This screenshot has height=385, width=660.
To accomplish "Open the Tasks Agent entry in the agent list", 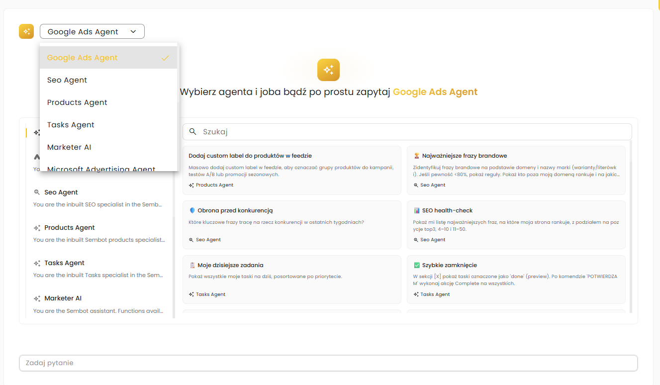I will click(98, 269).
